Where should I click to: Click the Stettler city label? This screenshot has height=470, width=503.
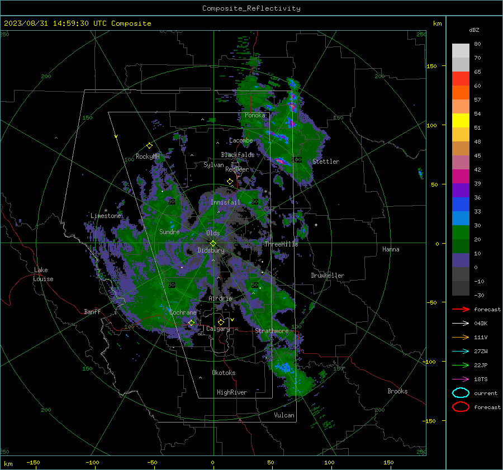326,162
